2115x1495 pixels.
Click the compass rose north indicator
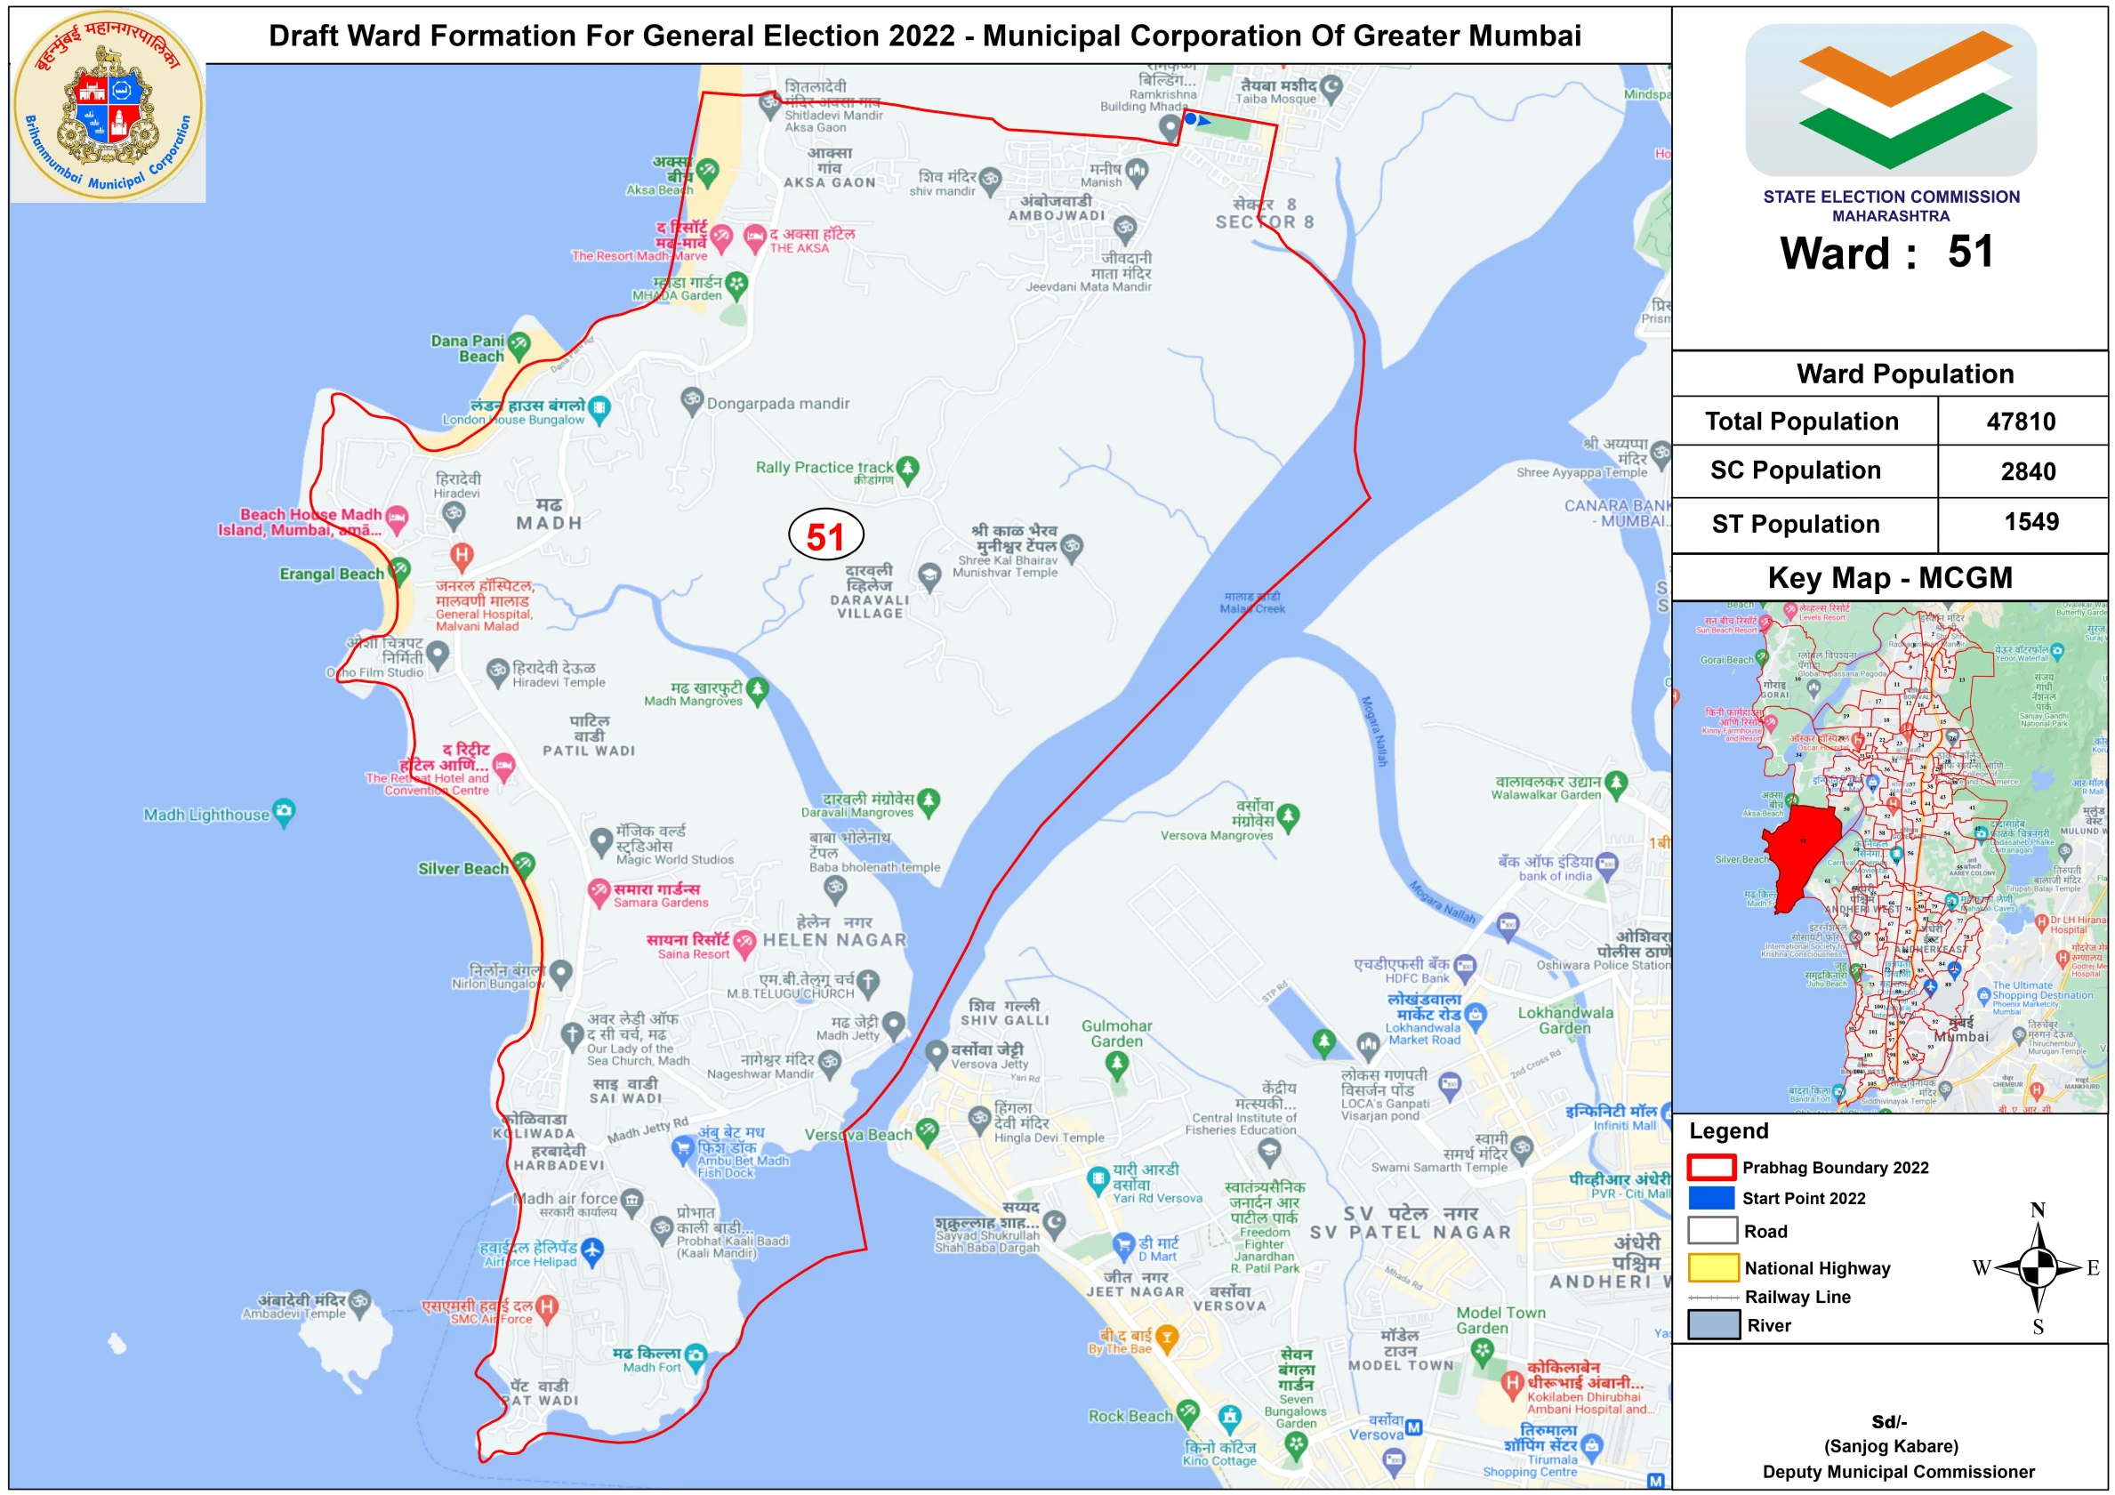[2038, 1210]
